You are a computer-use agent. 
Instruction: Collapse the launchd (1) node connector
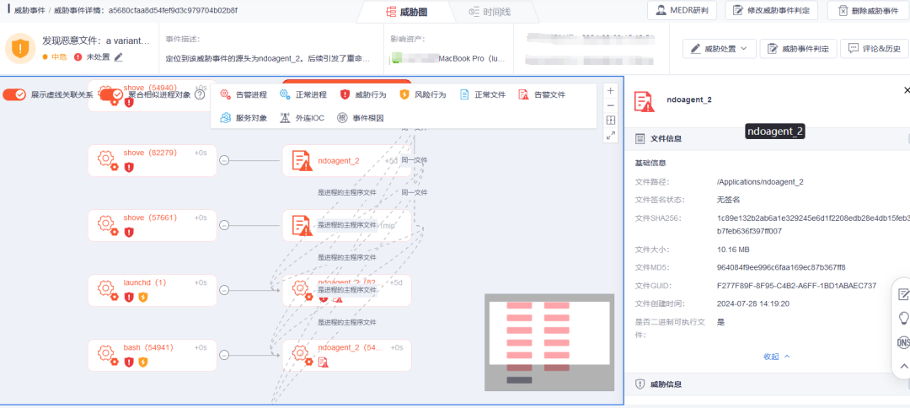(224, 290)
